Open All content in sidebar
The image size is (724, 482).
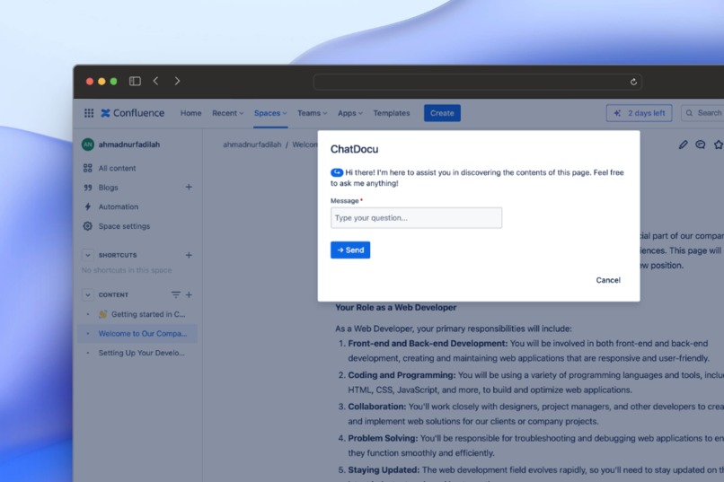(118, 169)
